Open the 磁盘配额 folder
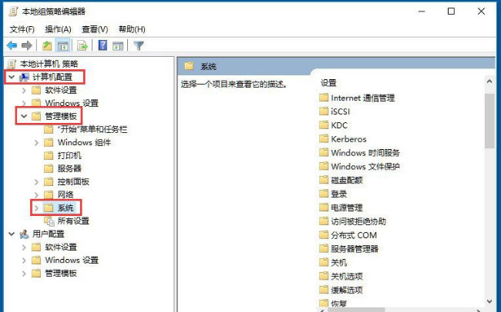The height and width of the screenshot is (312, 501). tap(341, 180)
